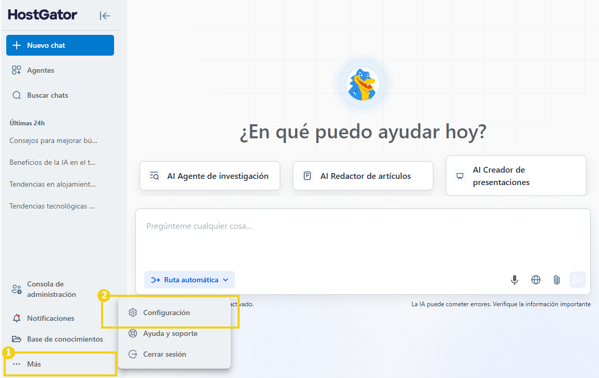Viewport: 599px width, 378px height.
Task: Open the Agentes section
Action: (41, 70)
